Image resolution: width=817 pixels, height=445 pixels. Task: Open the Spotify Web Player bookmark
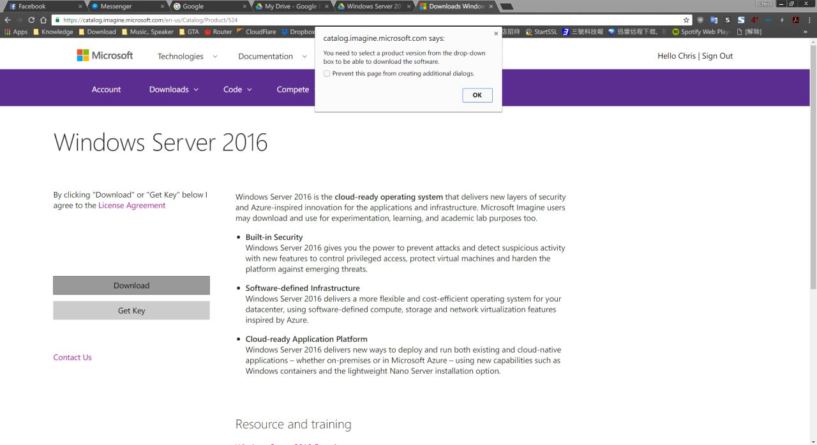click(x=702, y=32)
